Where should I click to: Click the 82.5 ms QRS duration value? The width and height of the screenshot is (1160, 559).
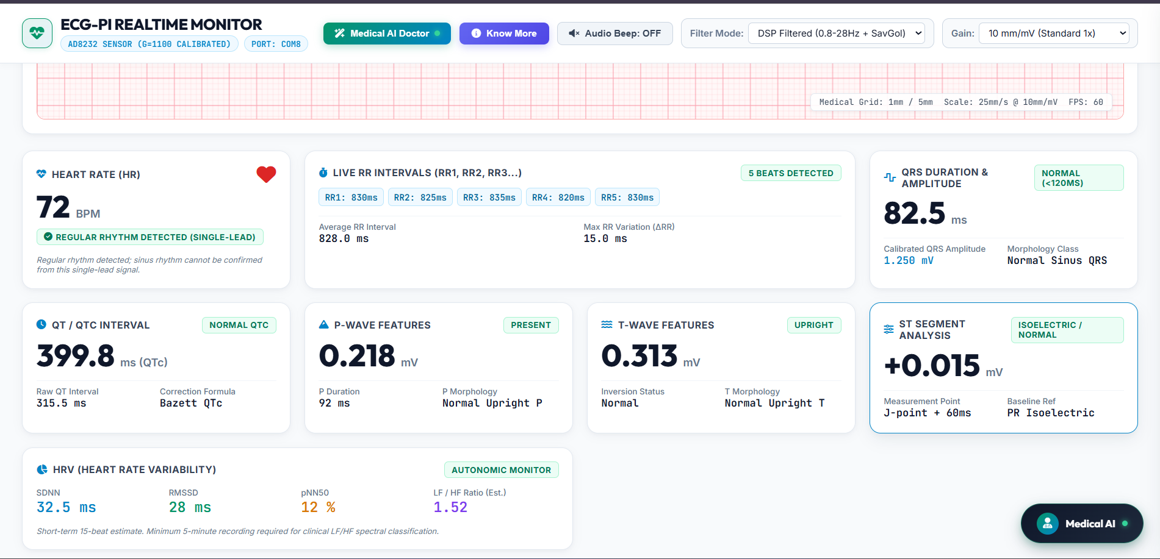pyautogui.click(x=925, y=213)
